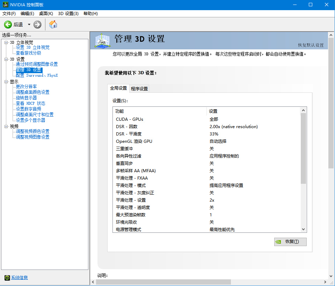The image size is (335, 286).
Task: Open the 3D 设置(3) menu
Action: [x=68, y=14]
